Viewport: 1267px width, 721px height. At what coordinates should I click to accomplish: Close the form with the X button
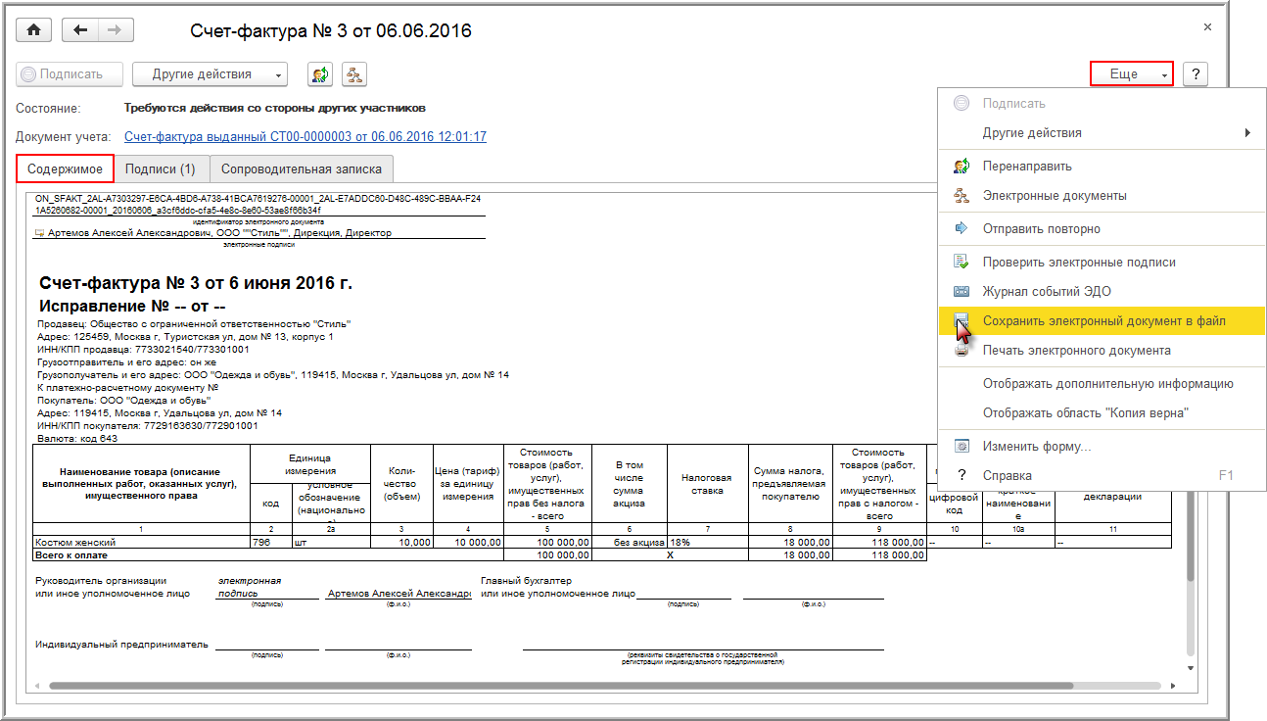(1207, 27)
